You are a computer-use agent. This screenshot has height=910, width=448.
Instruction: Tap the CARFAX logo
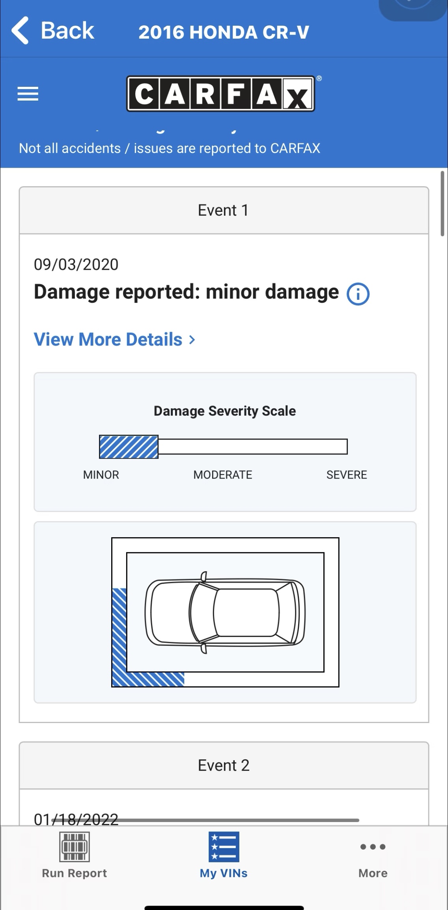coord(221,93)
